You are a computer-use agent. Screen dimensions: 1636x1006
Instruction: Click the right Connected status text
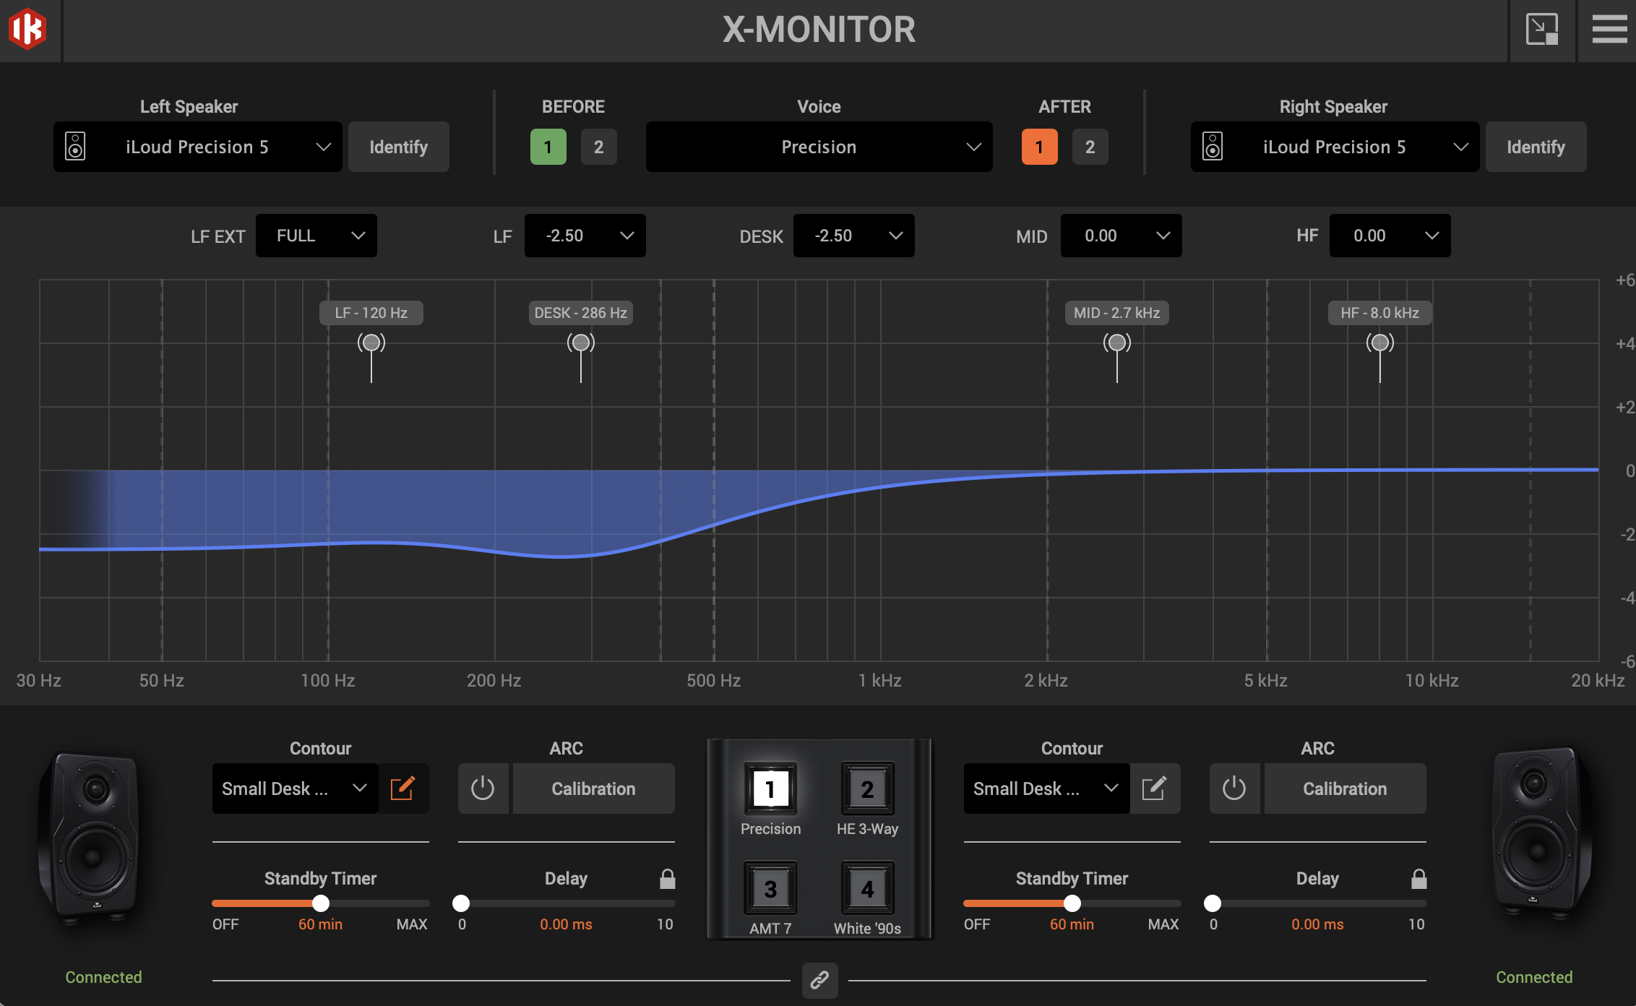click(x=1534, y=977)
